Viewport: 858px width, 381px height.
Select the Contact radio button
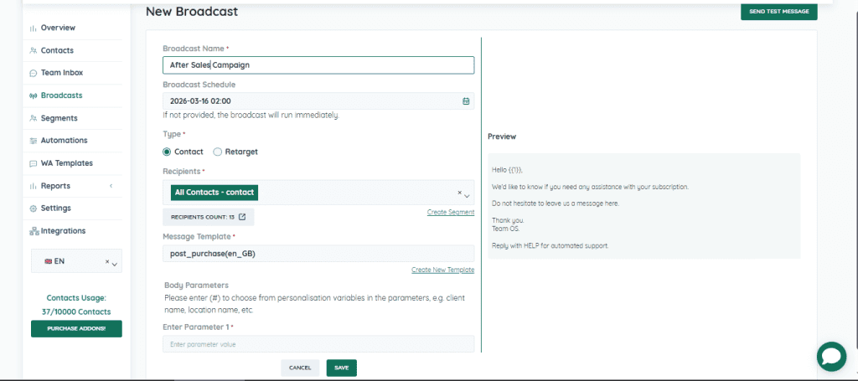pos(167,152)
